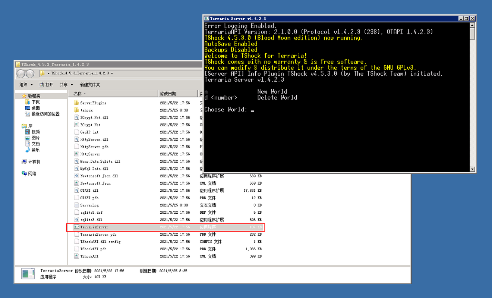This screenshot has height=298, width=492.
Task: Select the BCrypt.Net XML file icon
Action: click(76, 125)
